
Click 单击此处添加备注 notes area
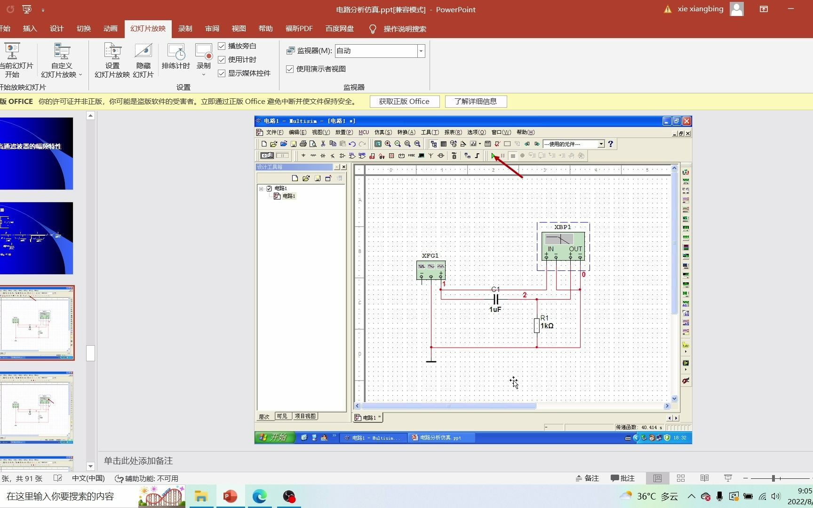(138, 460)
